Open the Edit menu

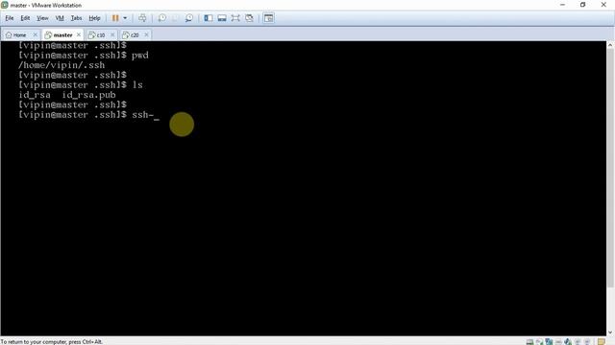25,18
